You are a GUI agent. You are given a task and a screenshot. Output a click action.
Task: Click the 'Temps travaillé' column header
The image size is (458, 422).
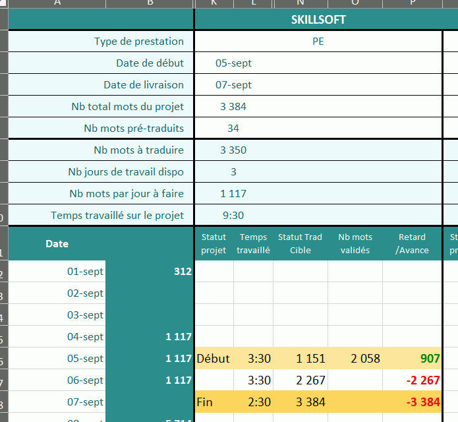253,244
